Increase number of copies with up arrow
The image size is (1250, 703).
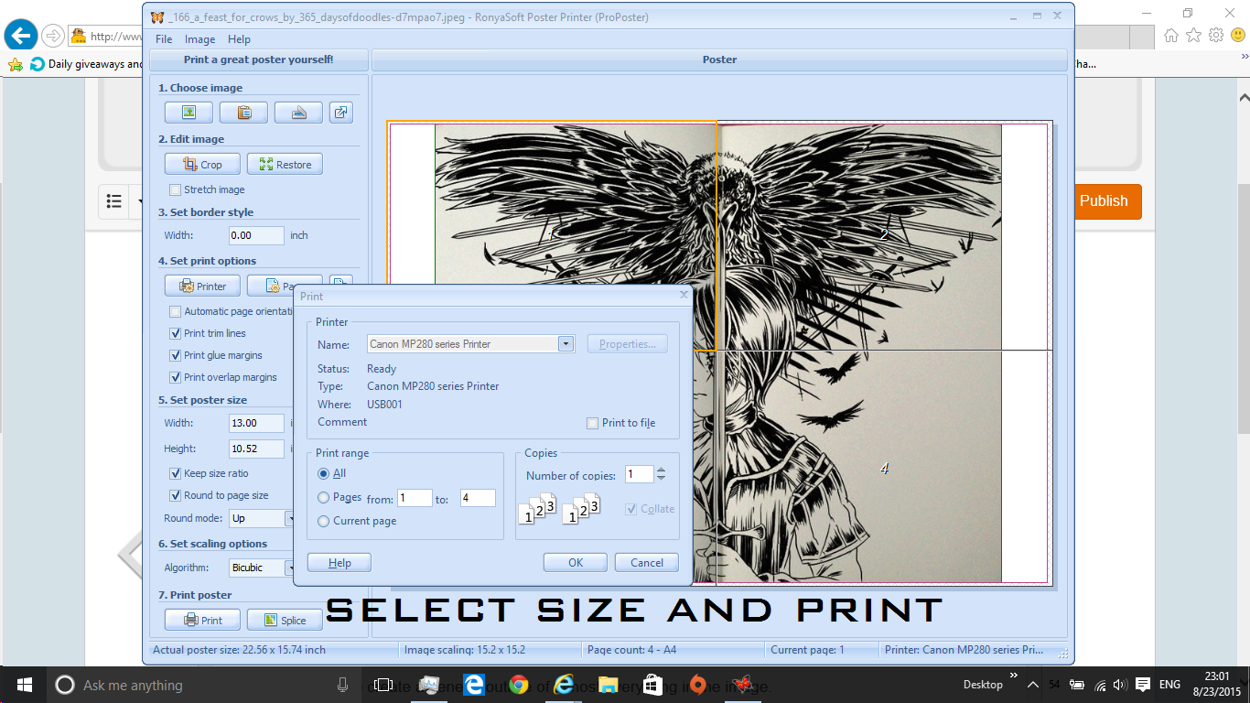(x=661, y=470)
